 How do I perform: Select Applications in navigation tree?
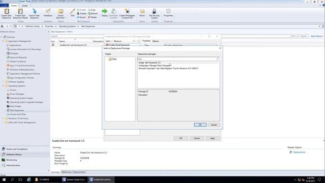click(x=16, y=45)
